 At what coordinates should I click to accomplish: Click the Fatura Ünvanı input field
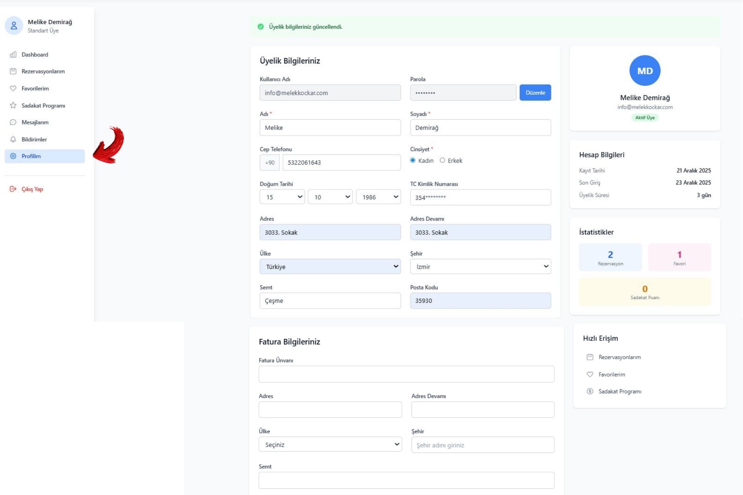coord(406,374)
